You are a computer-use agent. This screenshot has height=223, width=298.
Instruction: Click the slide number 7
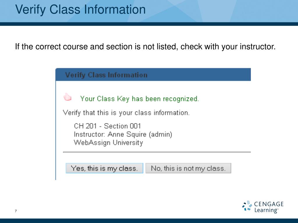pos(16,211)
